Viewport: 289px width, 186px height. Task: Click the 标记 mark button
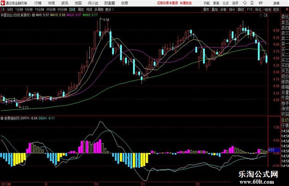(258, 9)
